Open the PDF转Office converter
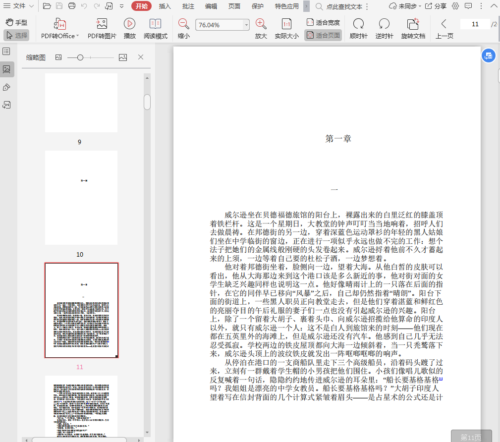The height and width of the screenshot is (442, 500). tap(60, 29)
